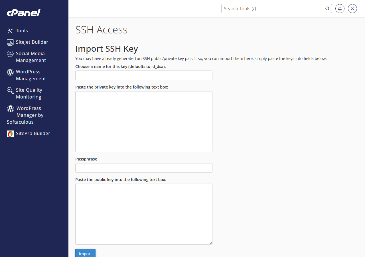Click the Import SSH Key heading
Screen dimensions: 365x257
[x=107, y=49]
